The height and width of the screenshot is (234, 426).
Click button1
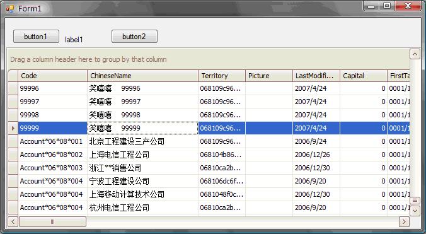(36, 37)
